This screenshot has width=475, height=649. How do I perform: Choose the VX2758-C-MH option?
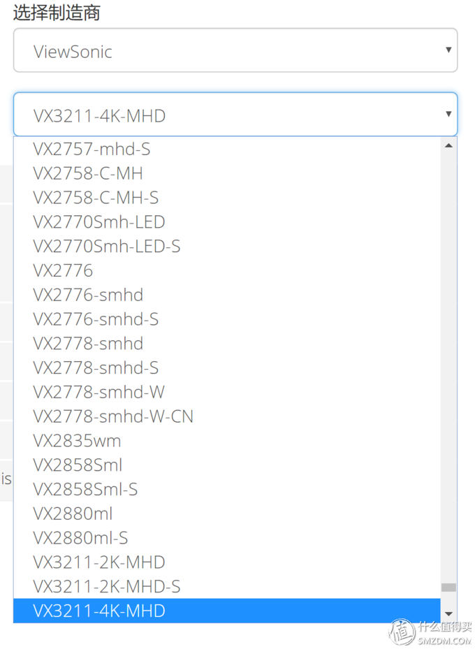(x=88, y=173)
